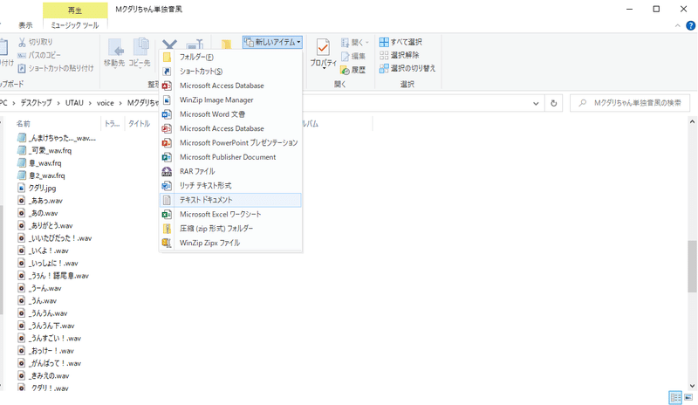Select file _がんばって！.wav
The image size is (698, 405).
coord(50,363)
